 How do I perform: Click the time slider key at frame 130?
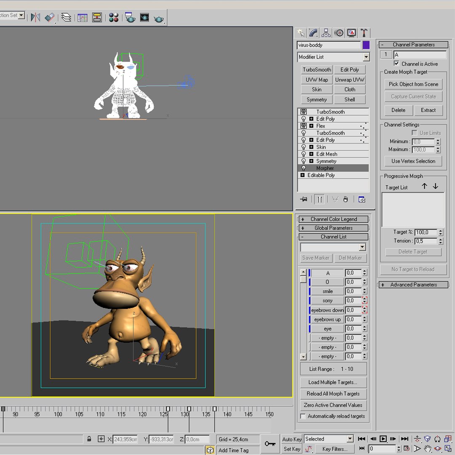(x=189, y=409)
